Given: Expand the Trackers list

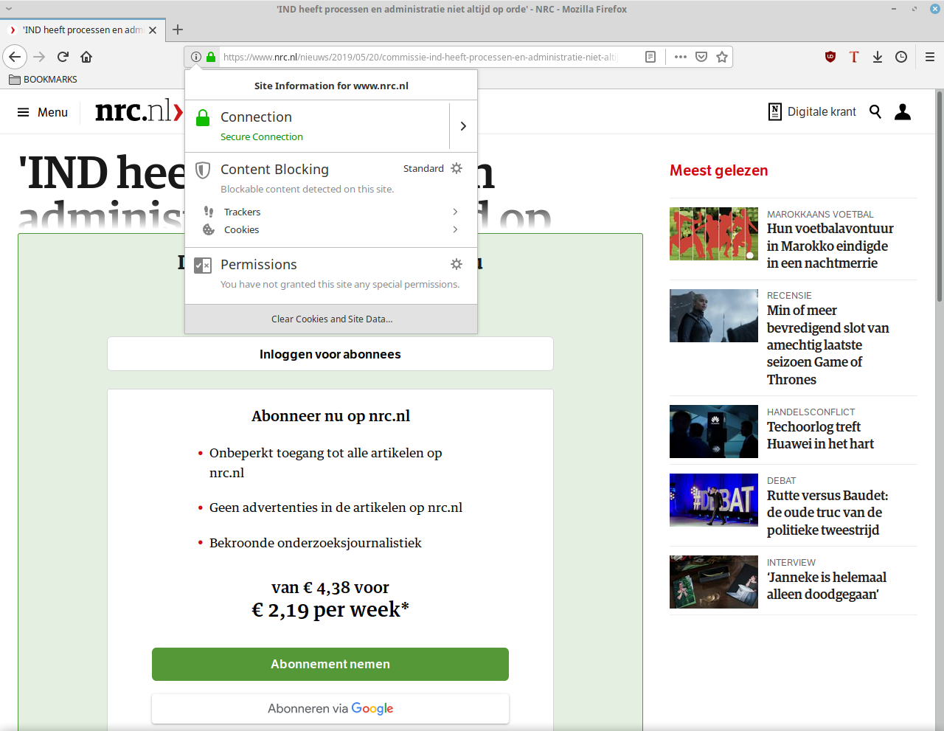Looking at the screenshot, I should point(455,212).
